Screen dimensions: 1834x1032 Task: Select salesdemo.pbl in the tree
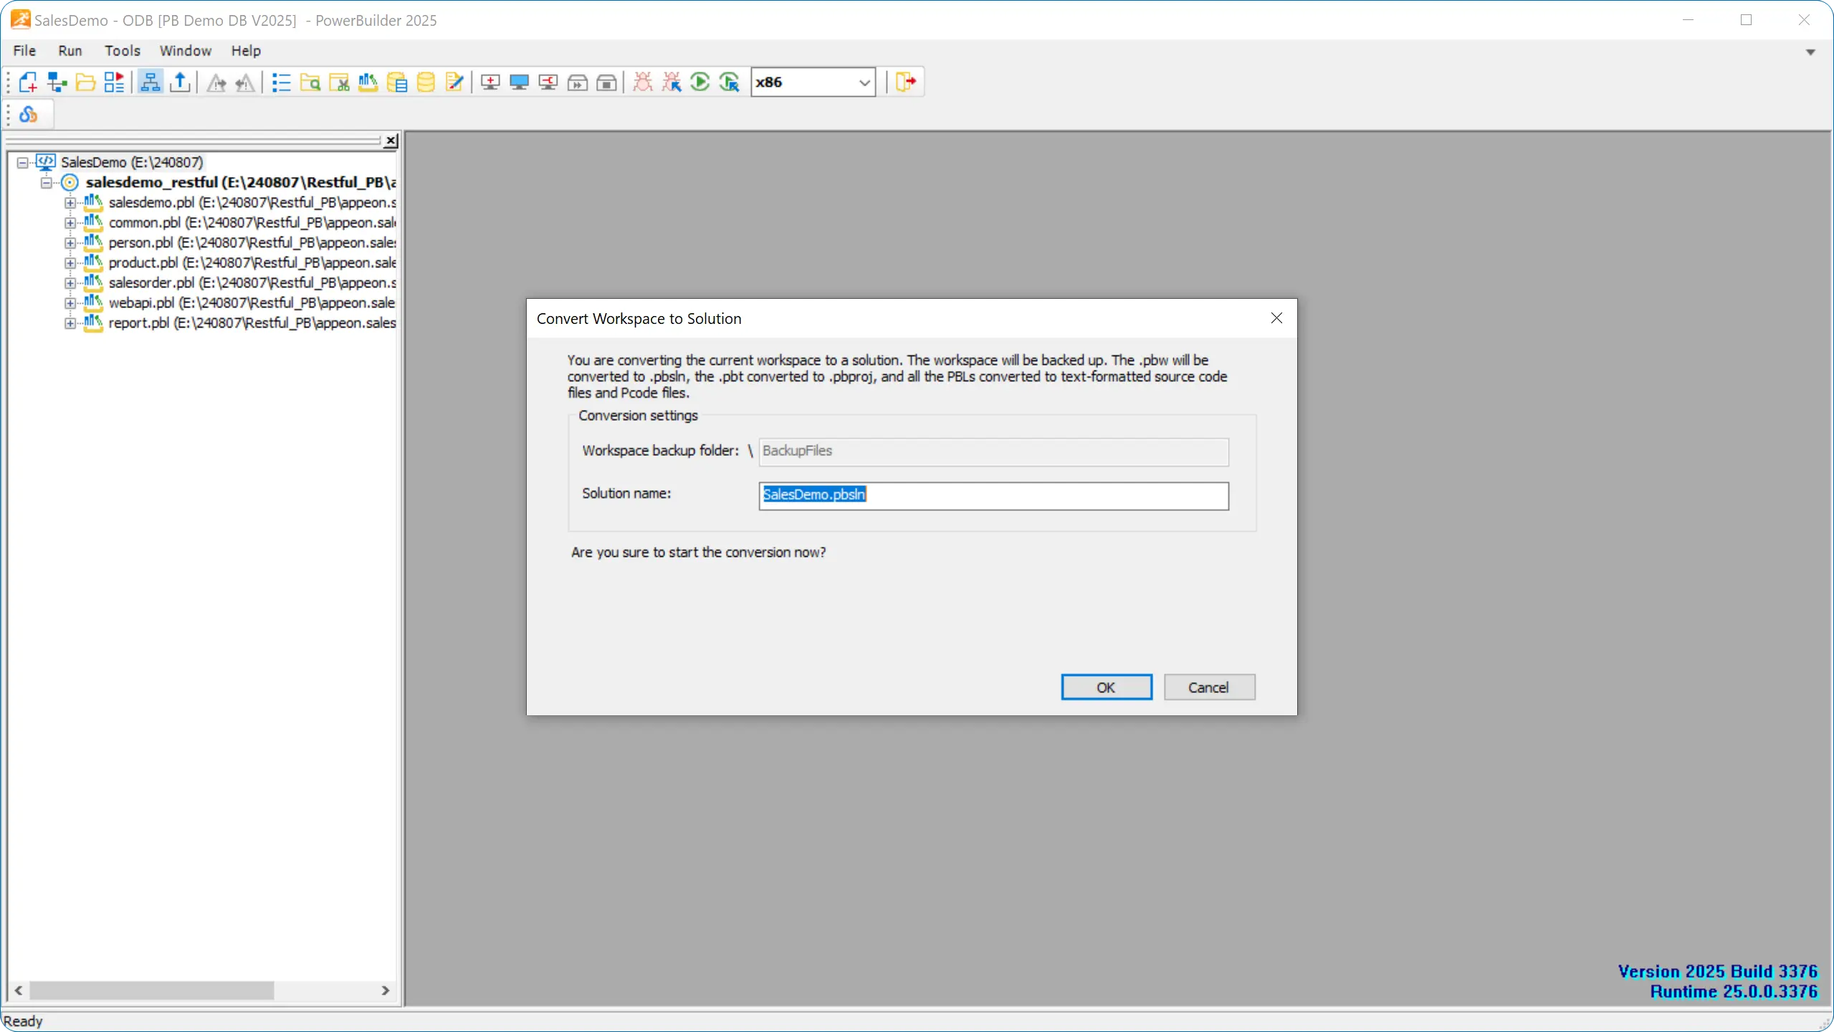(x=252, y=203)
